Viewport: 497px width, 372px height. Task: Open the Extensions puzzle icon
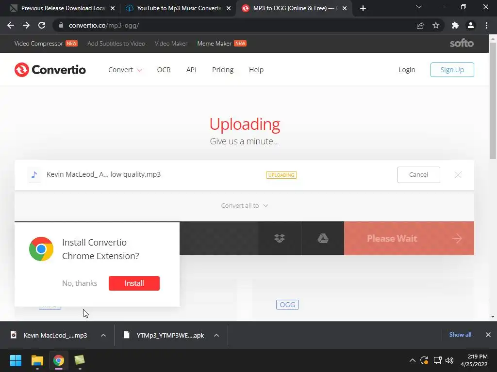click(x=455, y=25)
